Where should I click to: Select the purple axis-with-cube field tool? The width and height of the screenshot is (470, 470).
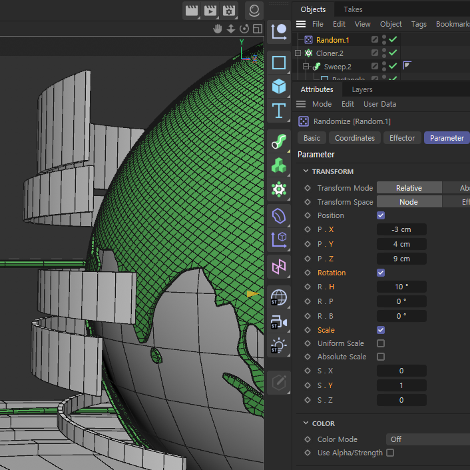(x=279, y=239)
